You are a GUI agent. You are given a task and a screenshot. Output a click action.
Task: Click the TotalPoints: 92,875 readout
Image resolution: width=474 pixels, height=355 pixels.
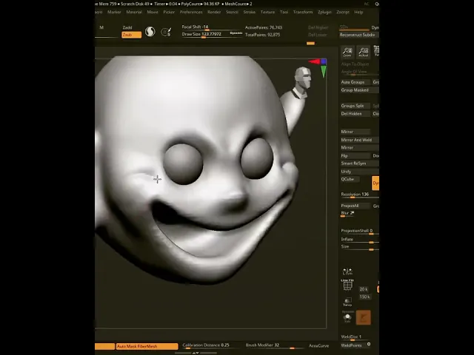(262, 35)
